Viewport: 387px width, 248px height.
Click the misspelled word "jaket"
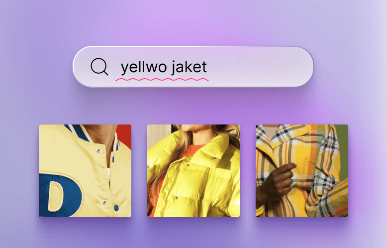tap(190, 67)
